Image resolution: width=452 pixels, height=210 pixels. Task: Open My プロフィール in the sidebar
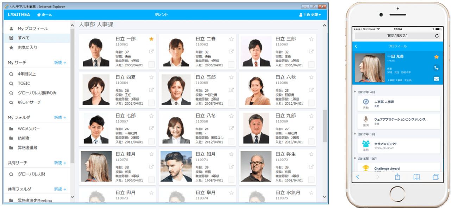coord(33,28)
